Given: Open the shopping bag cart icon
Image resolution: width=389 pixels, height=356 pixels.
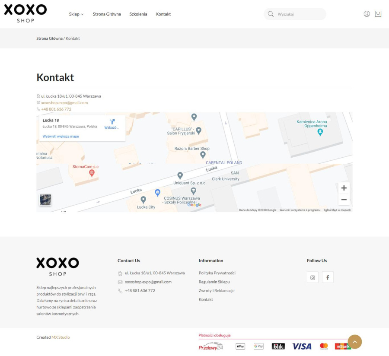Looking at the screenshot, I should (378, 14).
